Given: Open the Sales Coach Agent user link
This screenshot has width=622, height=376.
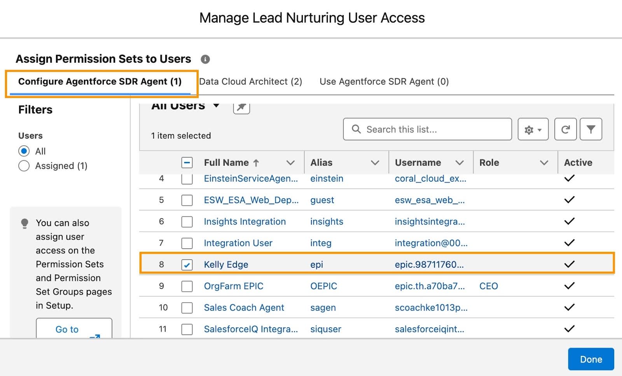Looking at the screenshot, I should pyautogui.click(x=244, y=307).
